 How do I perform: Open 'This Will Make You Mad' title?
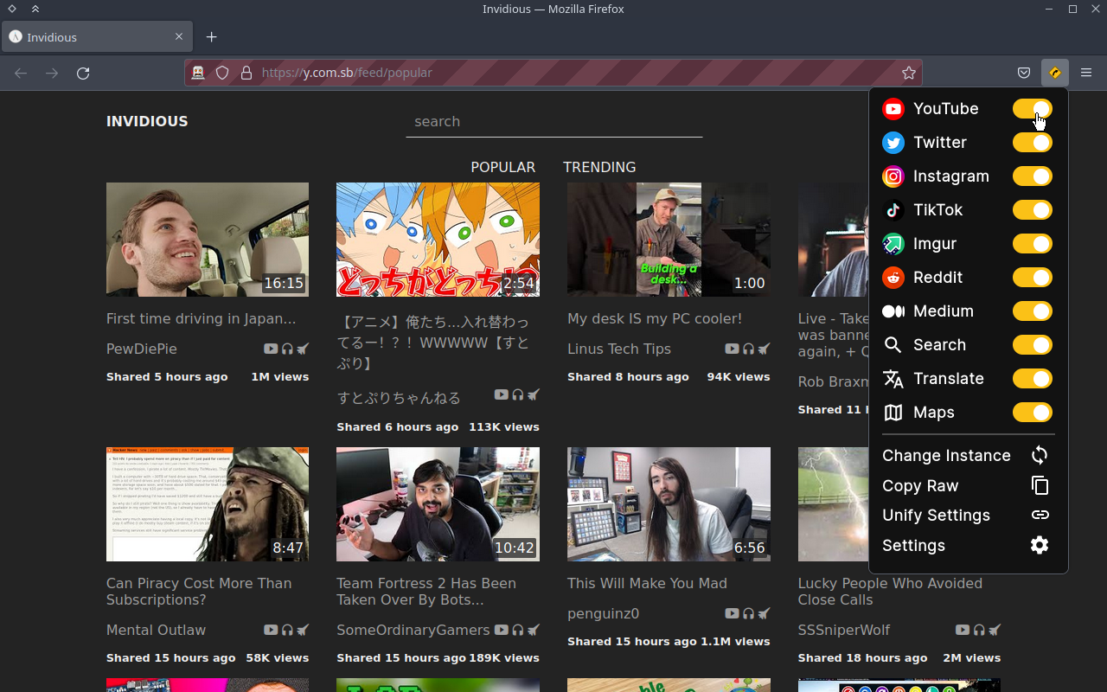[x=647, y=583]
